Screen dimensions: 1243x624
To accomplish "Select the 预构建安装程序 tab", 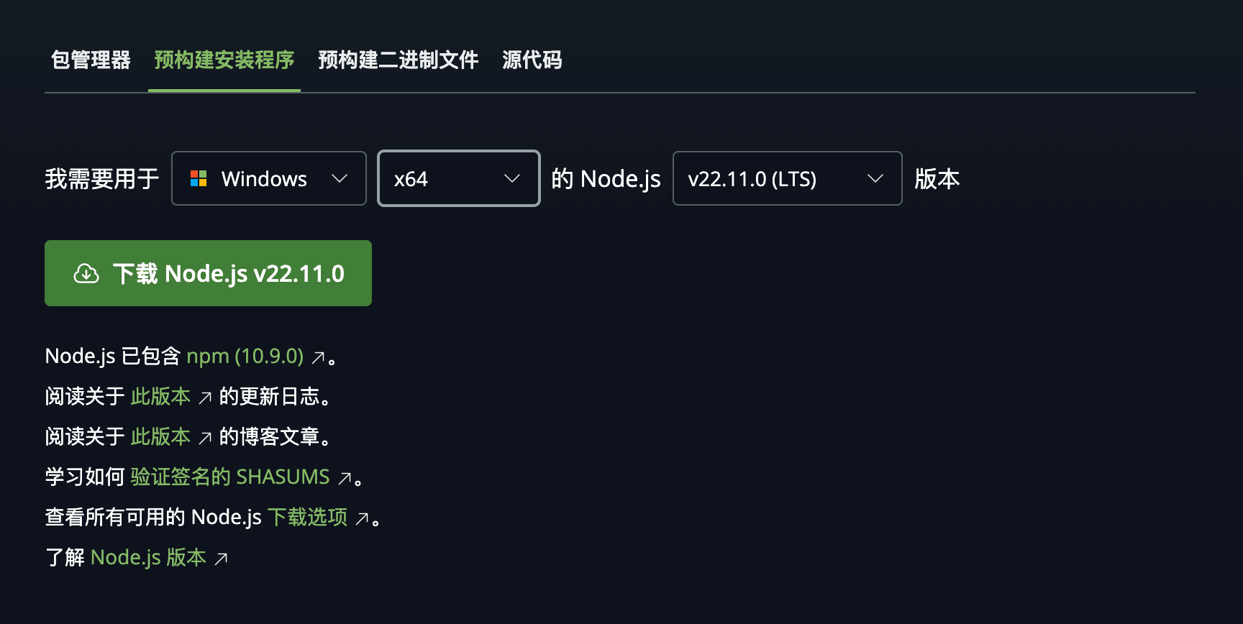I will pyautogui.click(x=224, y=60).
